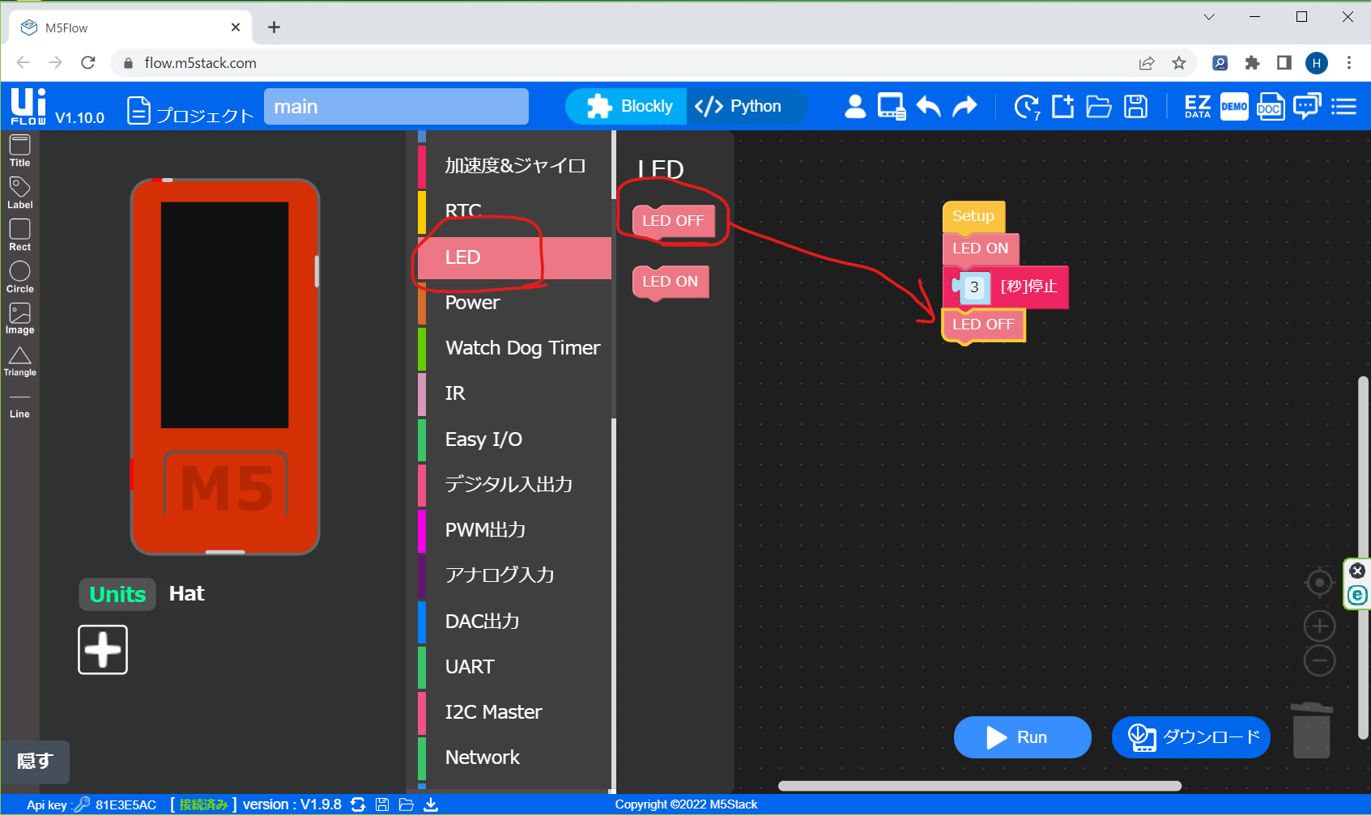Undo the last block change
Screen dimensions: 1371x815
(x=929, y=106)
